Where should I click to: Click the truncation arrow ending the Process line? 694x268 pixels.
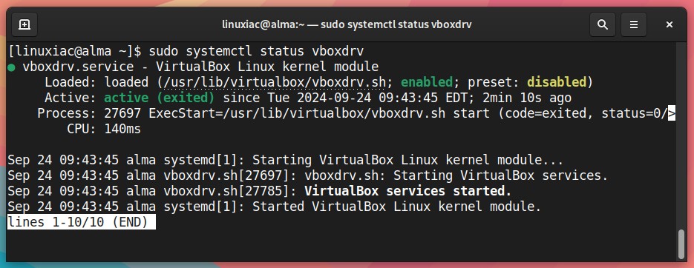(672, 113)
